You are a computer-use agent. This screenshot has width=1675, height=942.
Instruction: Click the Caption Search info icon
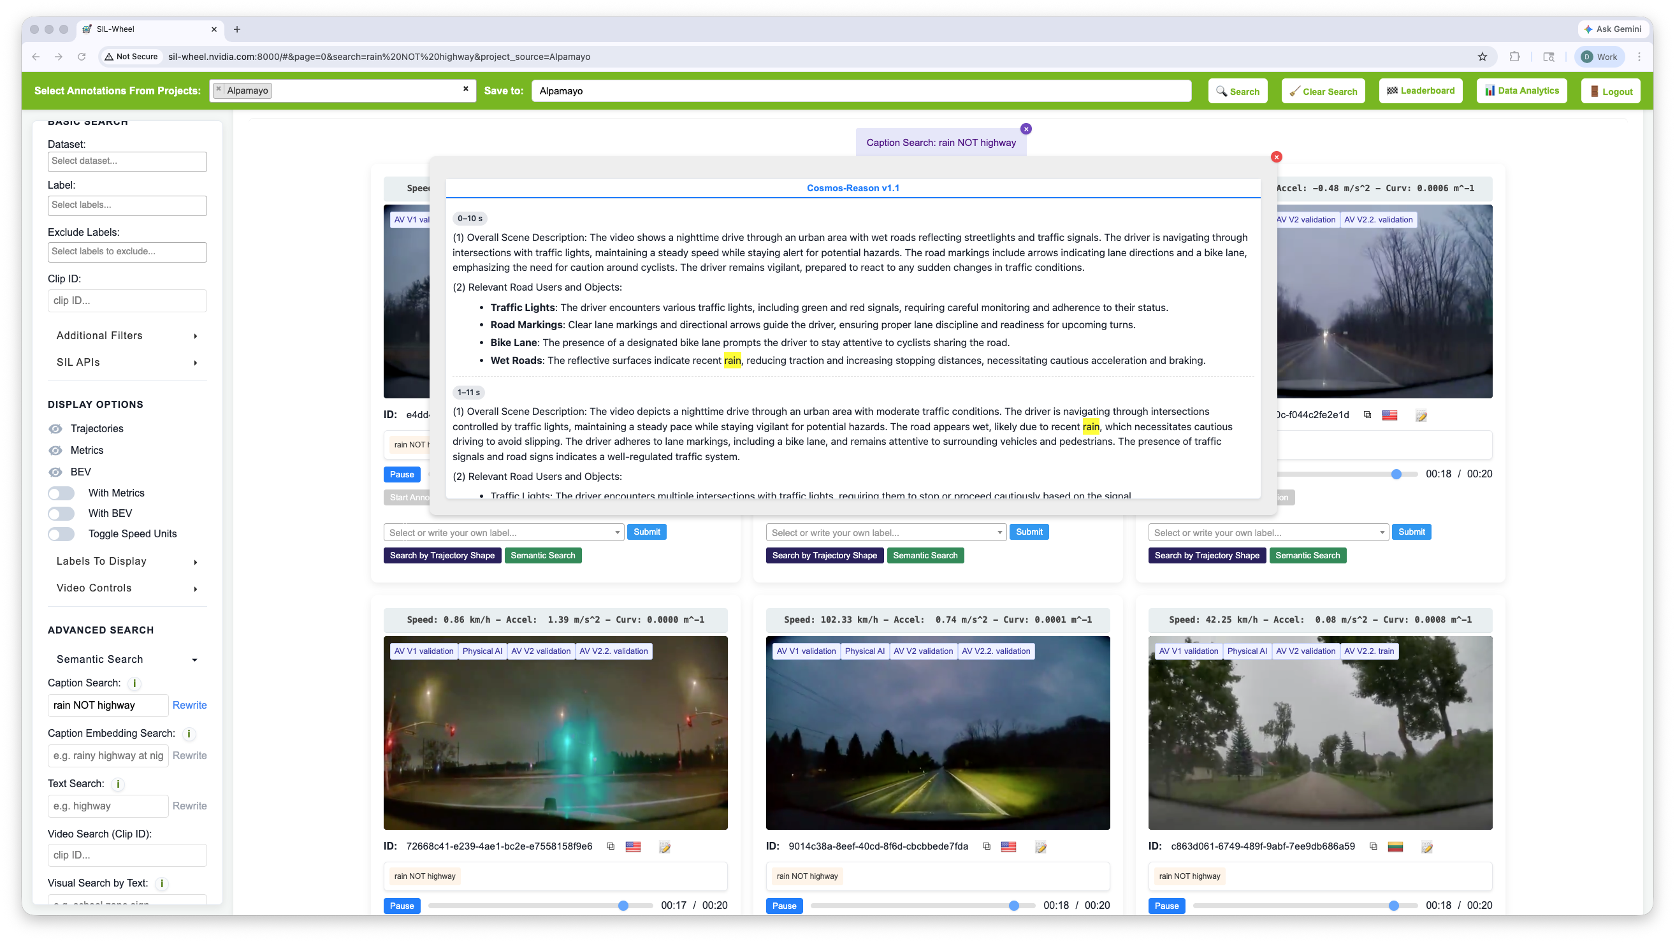tap(134, 683)
